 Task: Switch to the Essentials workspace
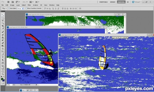(x=103, y=2)
